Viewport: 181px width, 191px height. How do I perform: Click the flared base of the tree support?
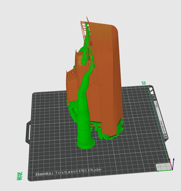tap(86, 143)
